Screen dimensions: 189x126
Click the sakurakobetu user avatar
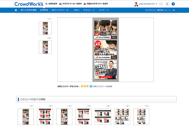[x=136, y=4]
